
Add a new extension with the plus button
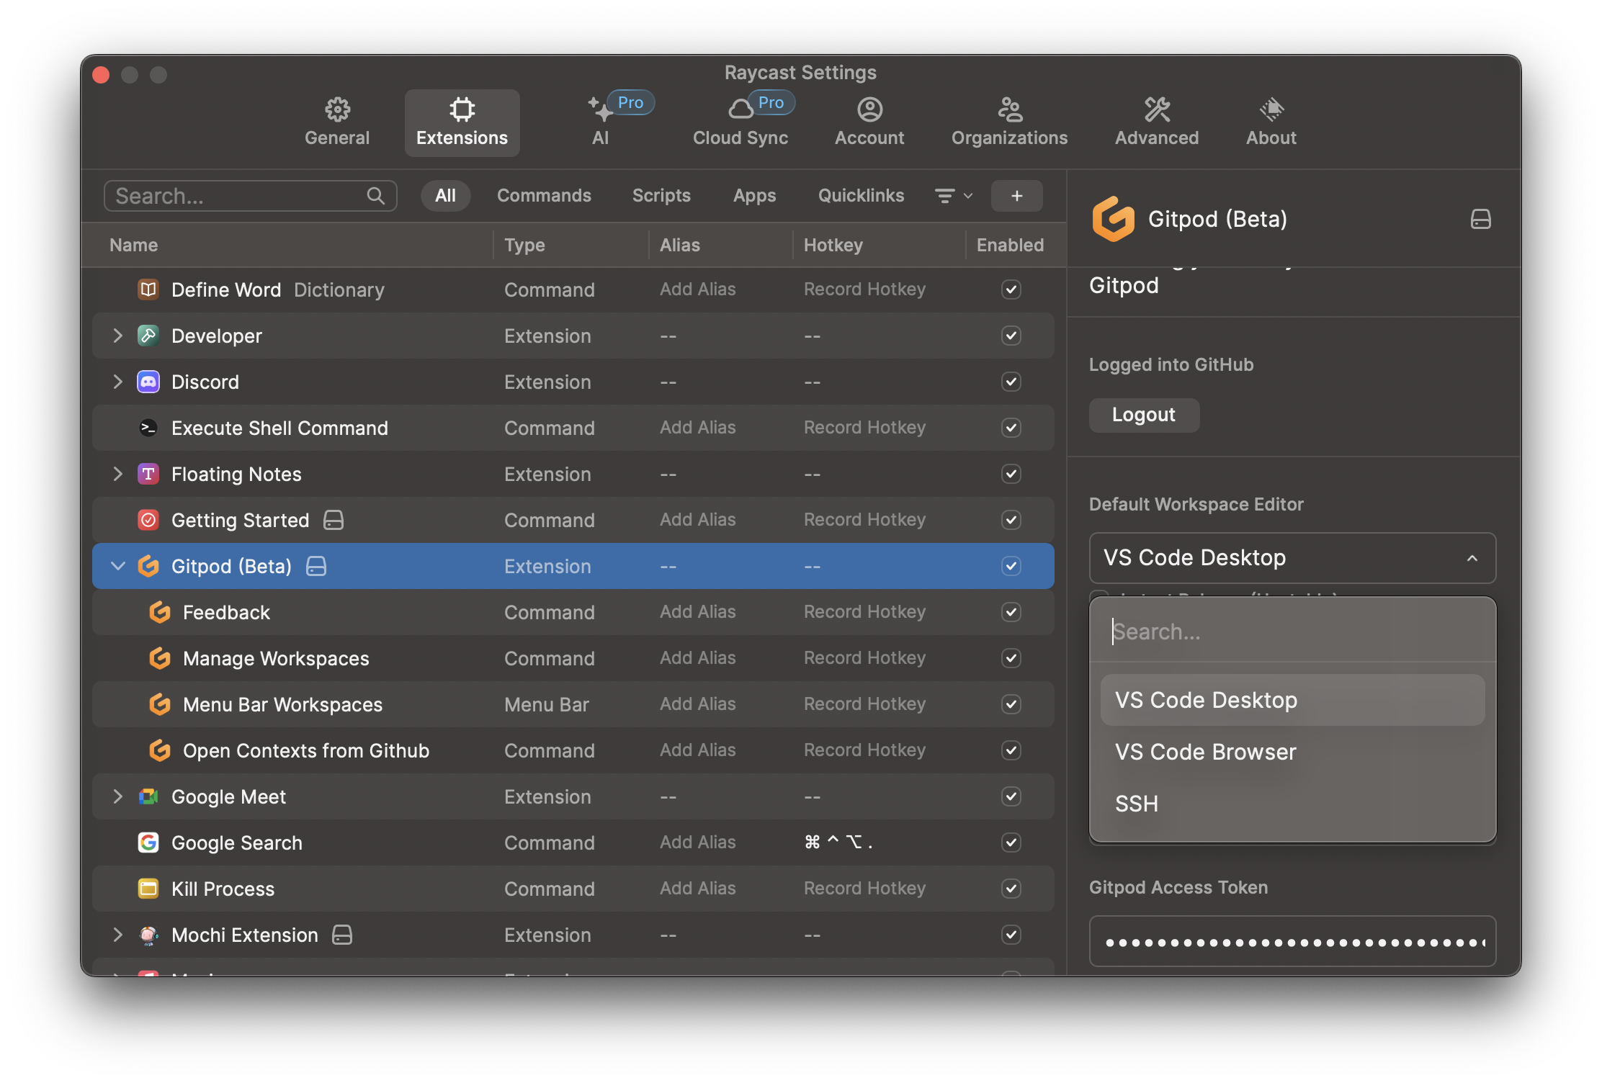[x=1016, y=196]
